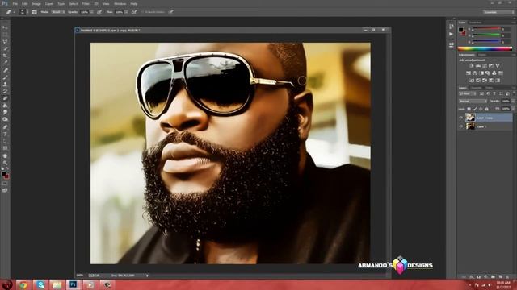The width and height of the screenshot is (517, 290).
Task: Open the Brush panel from options bar
Action: 34,12
